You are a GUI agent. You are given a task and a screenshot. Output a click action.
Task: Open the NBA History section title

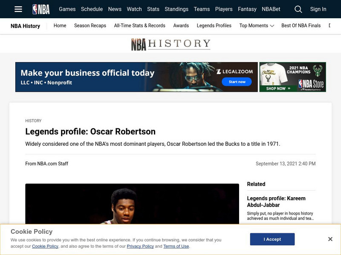coord(25,26)
